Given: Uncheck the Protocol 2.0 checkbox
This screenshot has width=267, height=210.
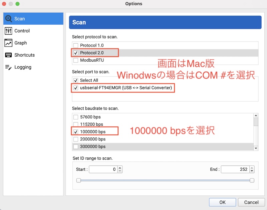Looking at the screenshot, I should [x=76, y=53].
